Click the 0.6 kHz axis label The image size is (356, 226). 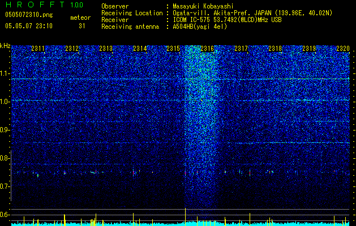(x=5, y=215)
